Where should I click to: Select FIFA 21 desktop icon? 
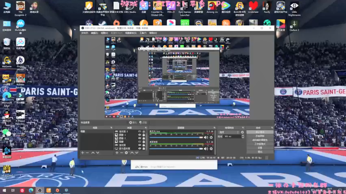(171, 7)
